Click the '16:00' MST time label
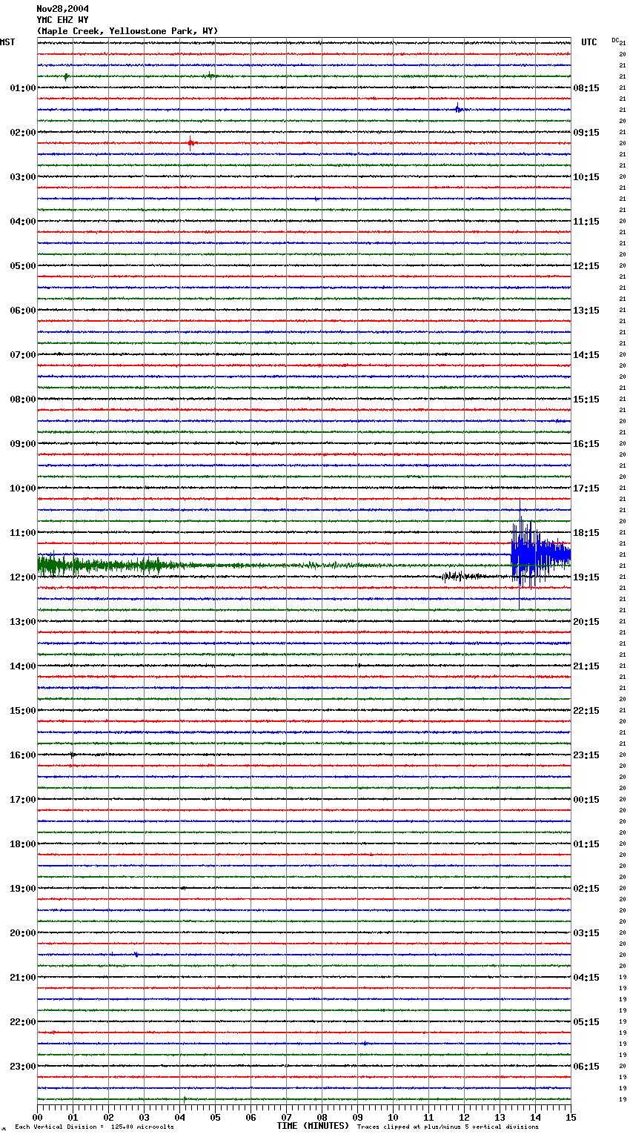This screenshot has height=1137, width=630. coord(23,755)
